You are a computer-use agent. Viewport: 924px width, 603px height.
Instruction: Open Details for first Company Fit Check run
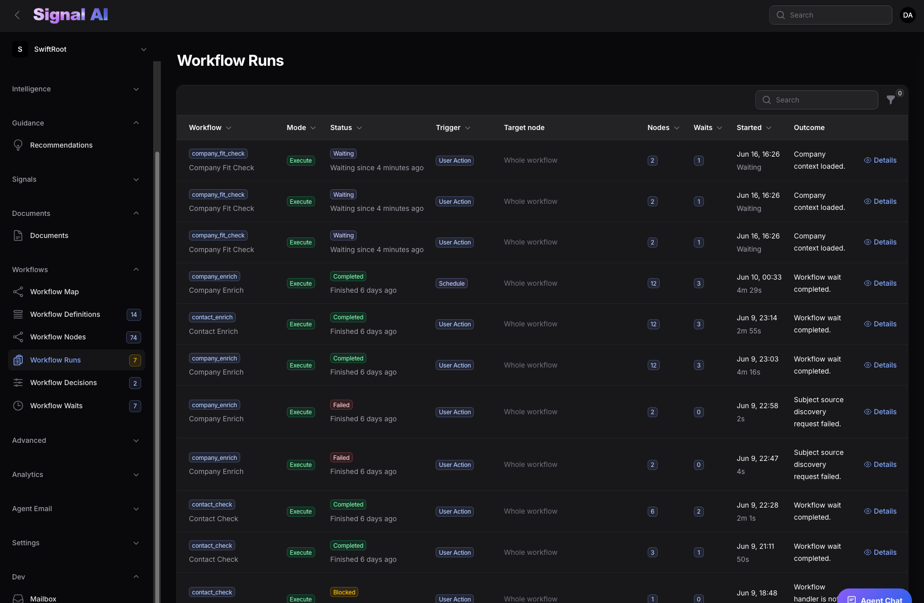[880, 160]
